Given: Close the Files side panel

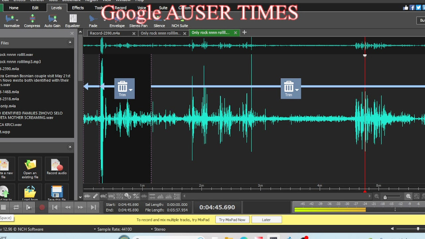Looking at the screenshot, I should 72,33.
